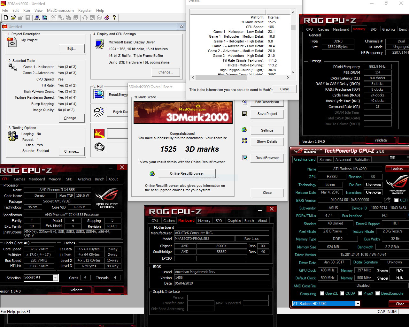
Task: Click the icon beside the ResultBrowser button in score dialog
Action: tap(244, 157)
